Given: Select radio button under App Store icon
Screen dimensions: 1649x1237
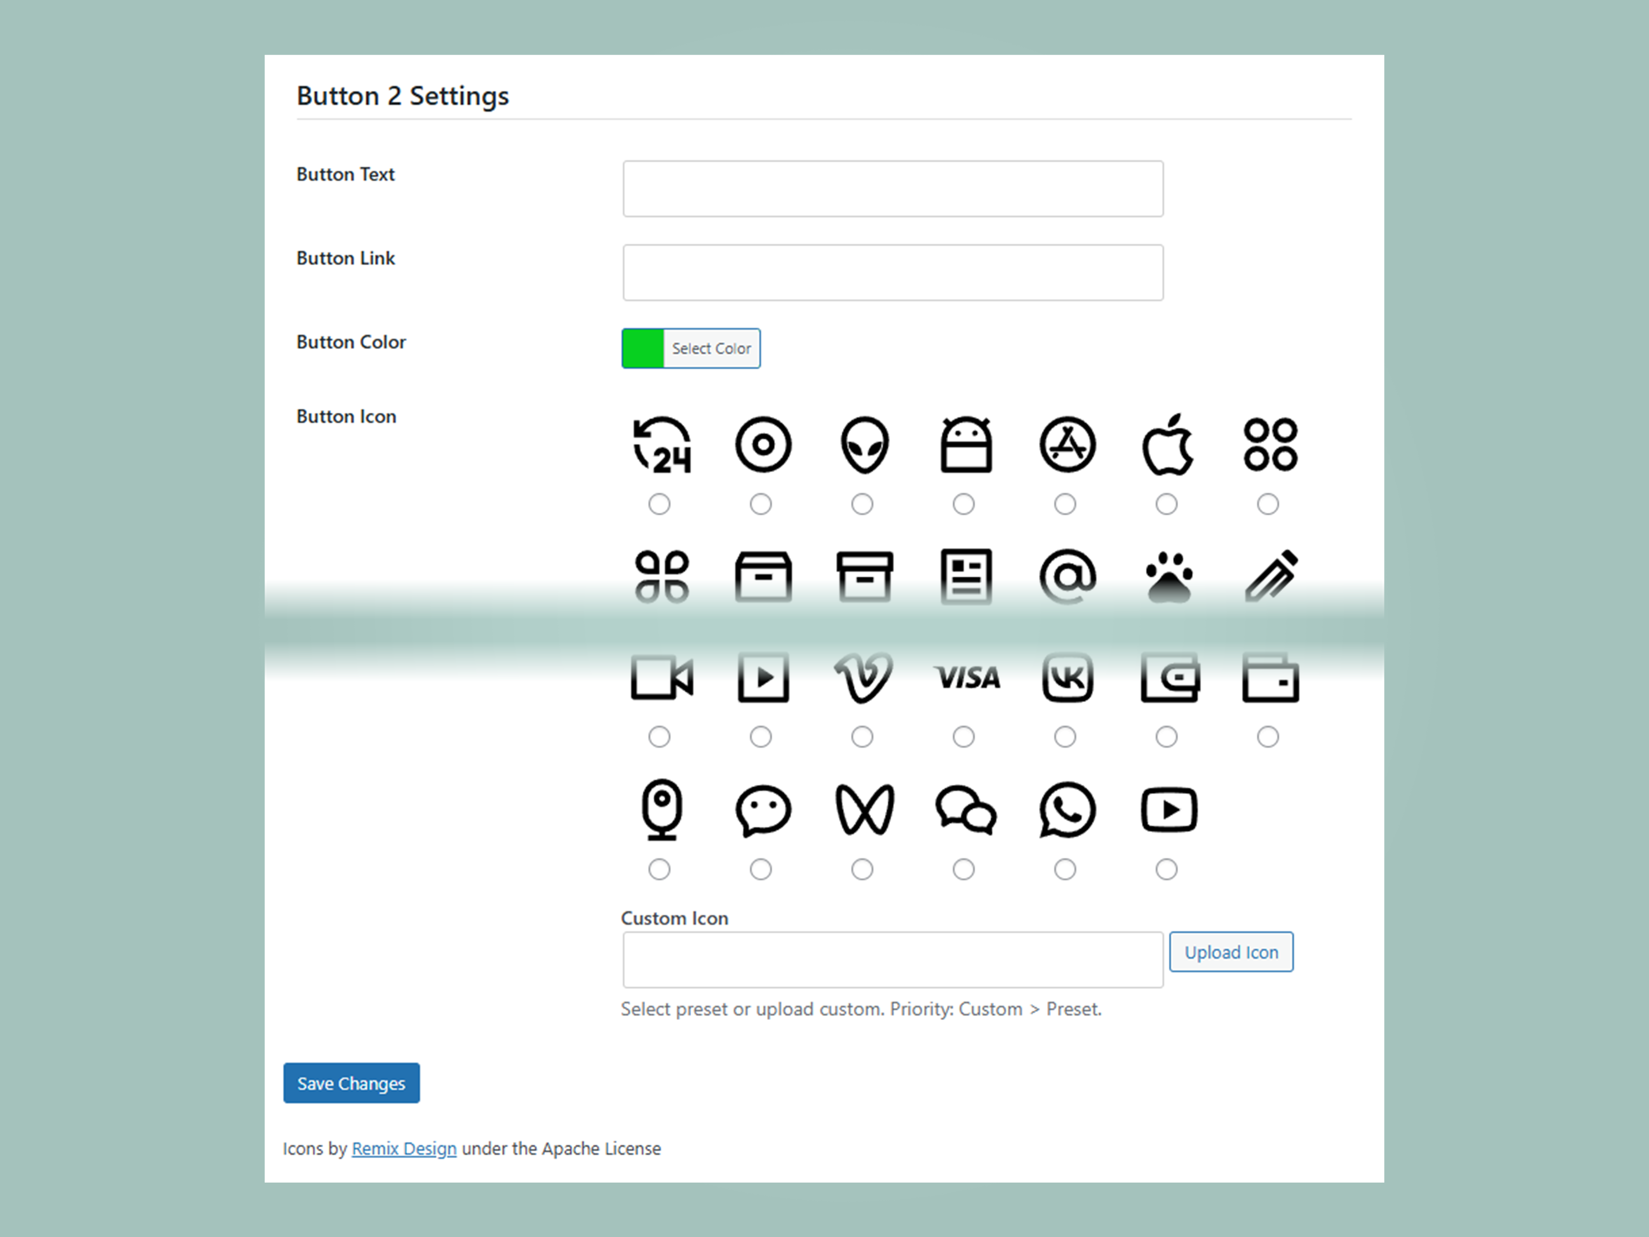Looking at the screenshot, I should click(x=1064, y=504).
